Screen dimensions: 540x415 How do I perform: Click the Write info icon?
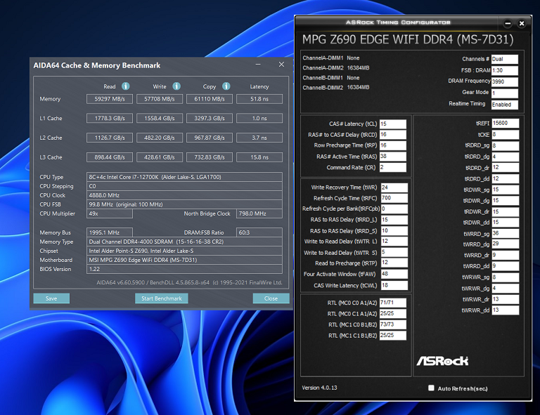[x=176, y=86]
